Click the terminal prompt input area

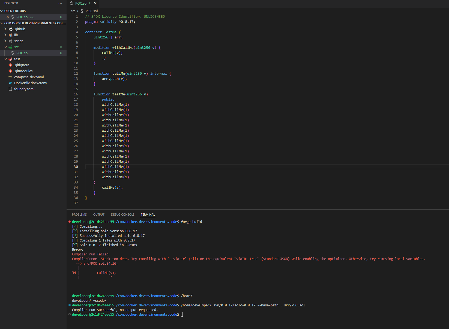182,314
